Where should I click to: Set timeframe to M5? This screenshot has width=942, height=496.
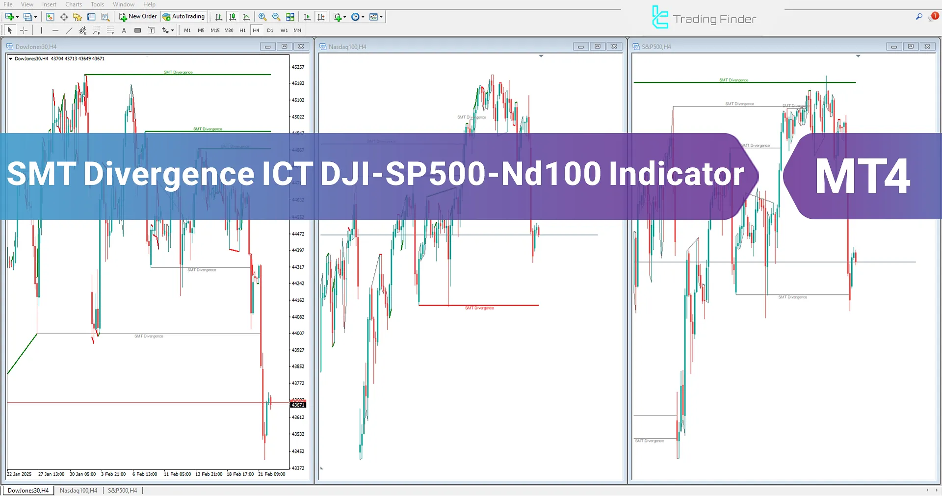201,30
